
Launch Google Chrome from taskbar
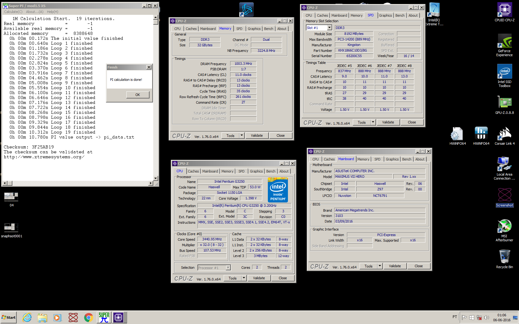[x=89, y=318]
